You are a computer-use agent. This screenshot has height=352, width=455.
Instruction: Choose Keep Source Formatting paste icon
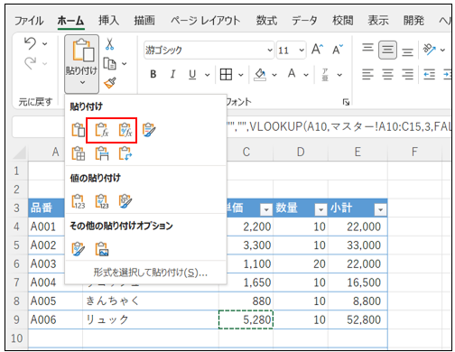[149, 130]
